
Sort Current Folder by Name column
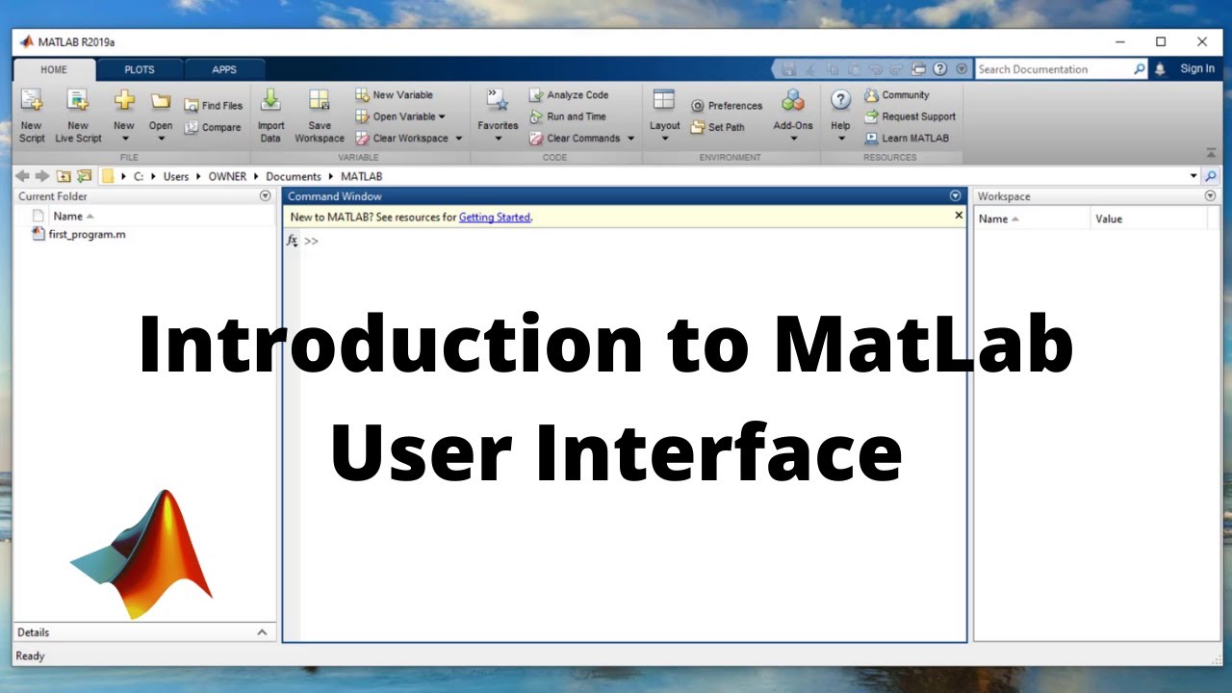74,217
